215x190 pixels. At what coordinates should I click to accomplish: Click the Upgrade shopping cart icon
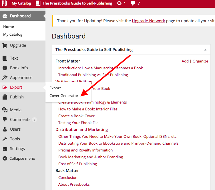coord(5,45)
